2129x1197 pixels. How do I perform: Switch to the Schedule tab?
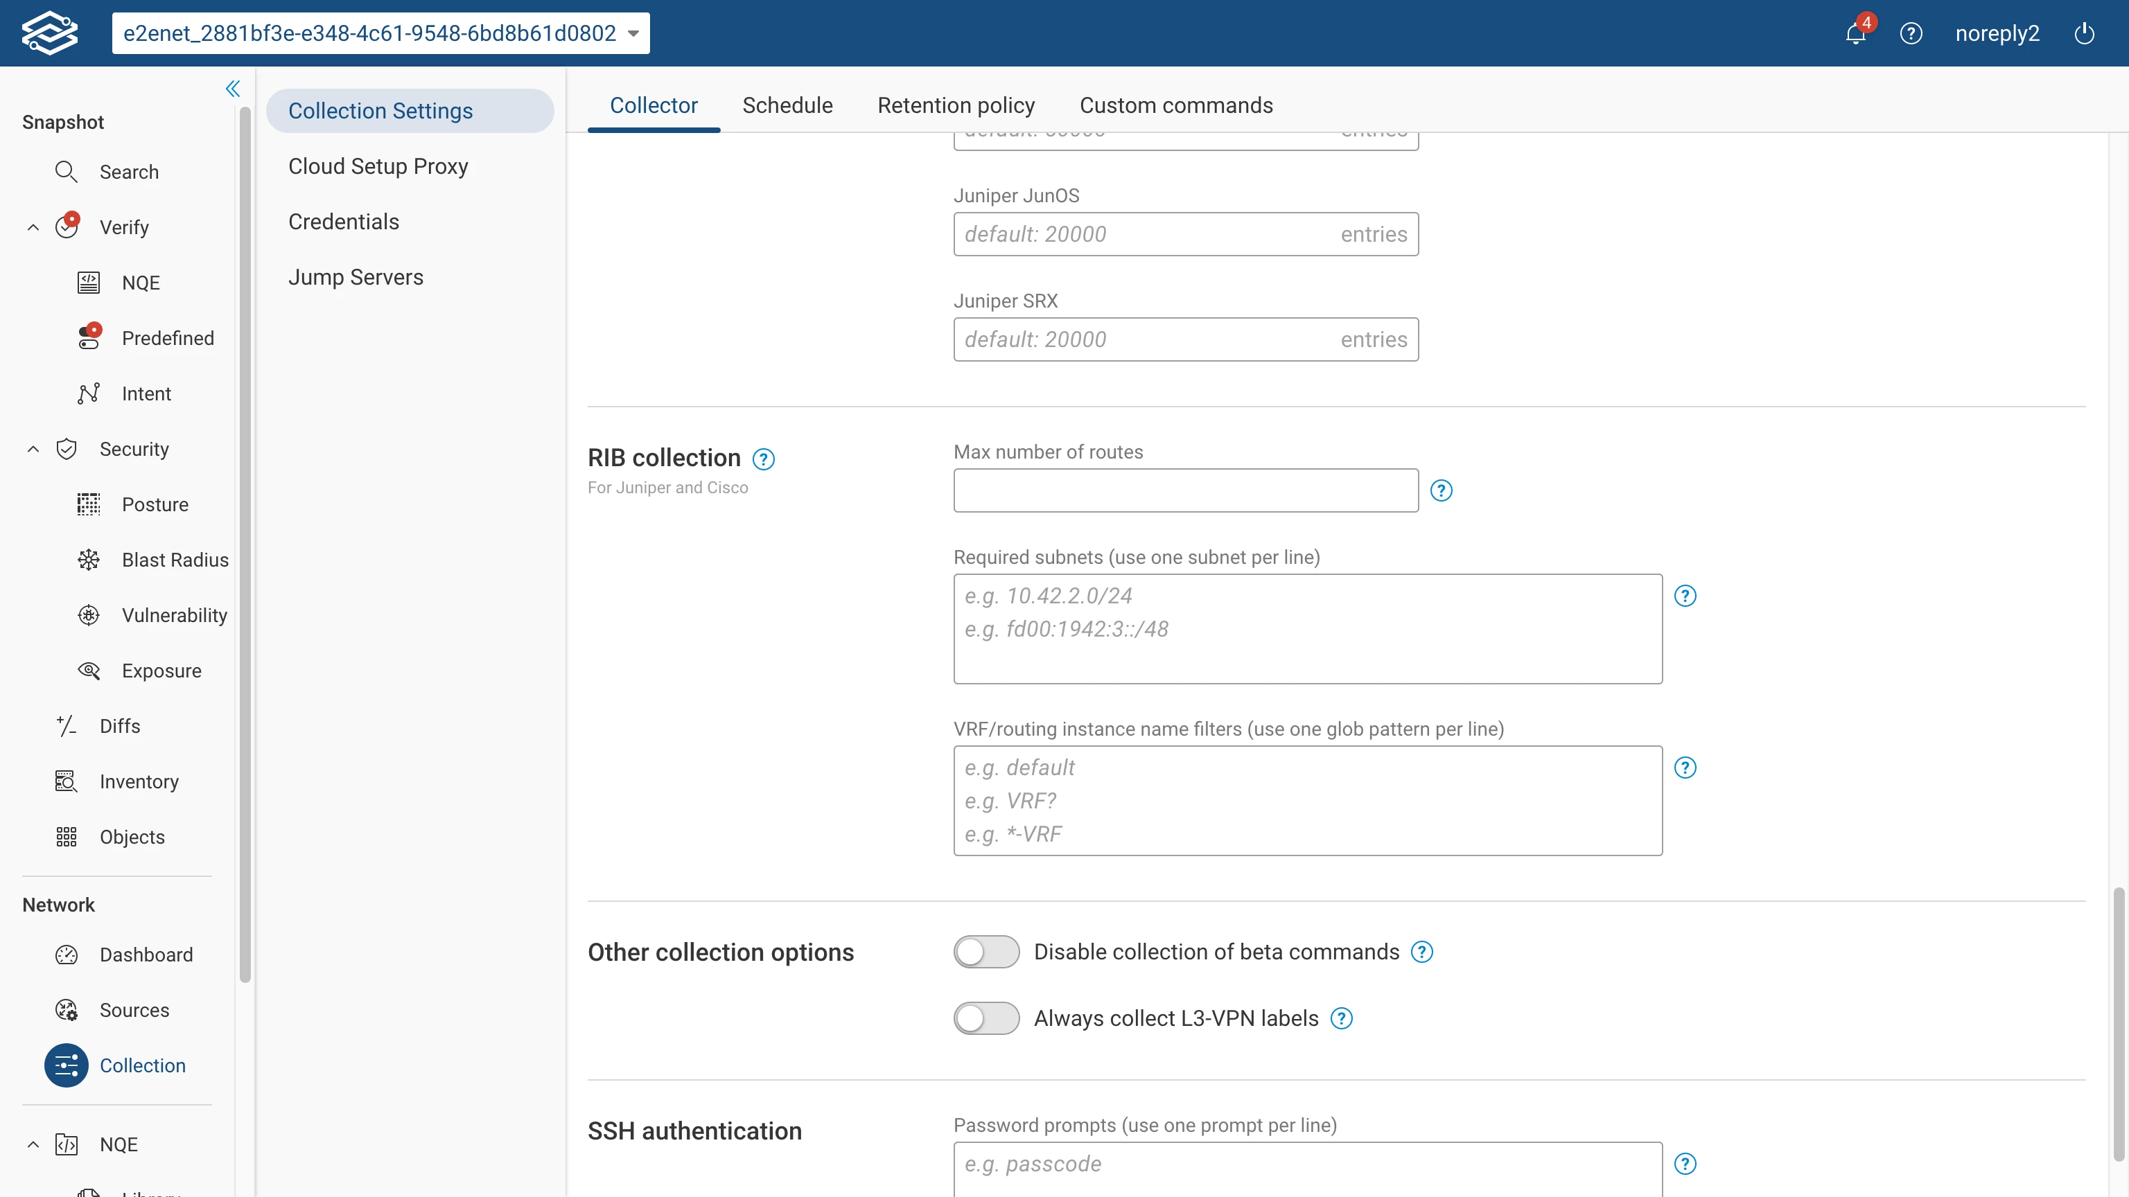787,106
